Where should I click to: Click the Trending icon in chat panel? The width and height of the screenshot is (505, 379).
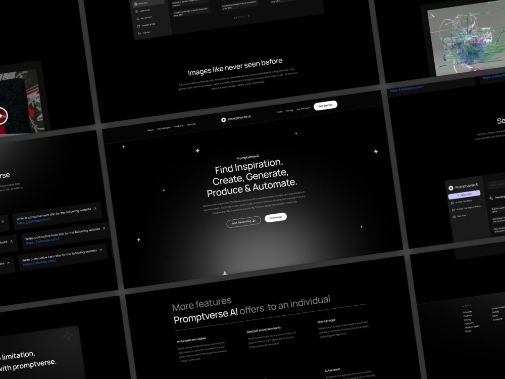(491, 198)
